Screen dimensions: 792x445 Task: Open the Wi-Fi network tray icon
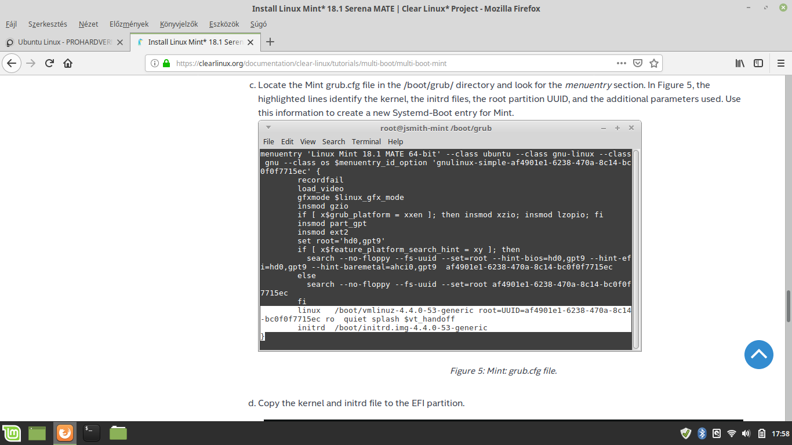[x=732, y=433]
